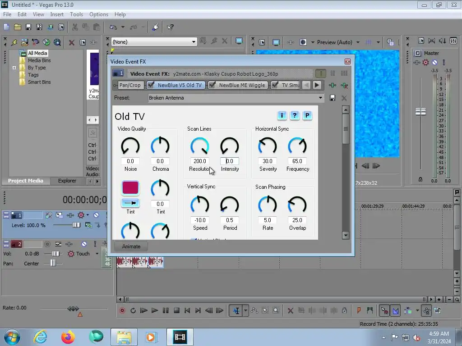Click the Pan/Crop button in effect chain

pyautogui.click(x=129, y=85)
